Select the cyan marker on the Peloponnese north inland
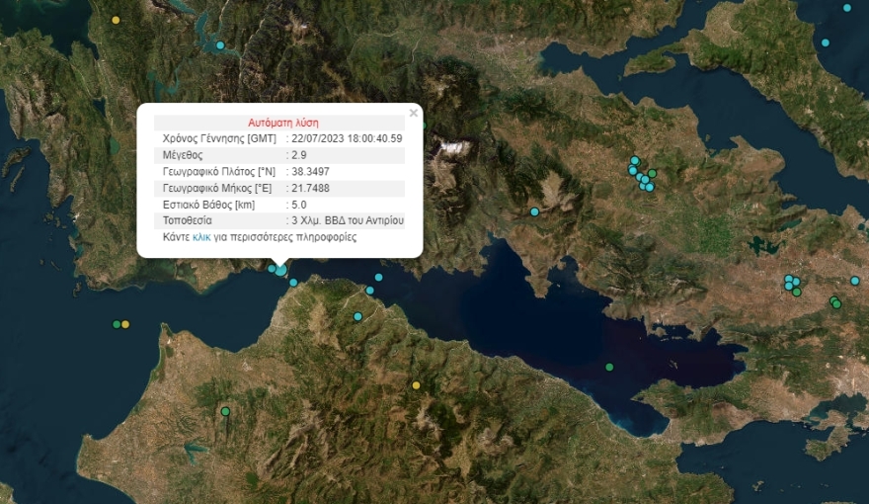Viewport: 869px width, 504px height. click(x=358, y=316)
